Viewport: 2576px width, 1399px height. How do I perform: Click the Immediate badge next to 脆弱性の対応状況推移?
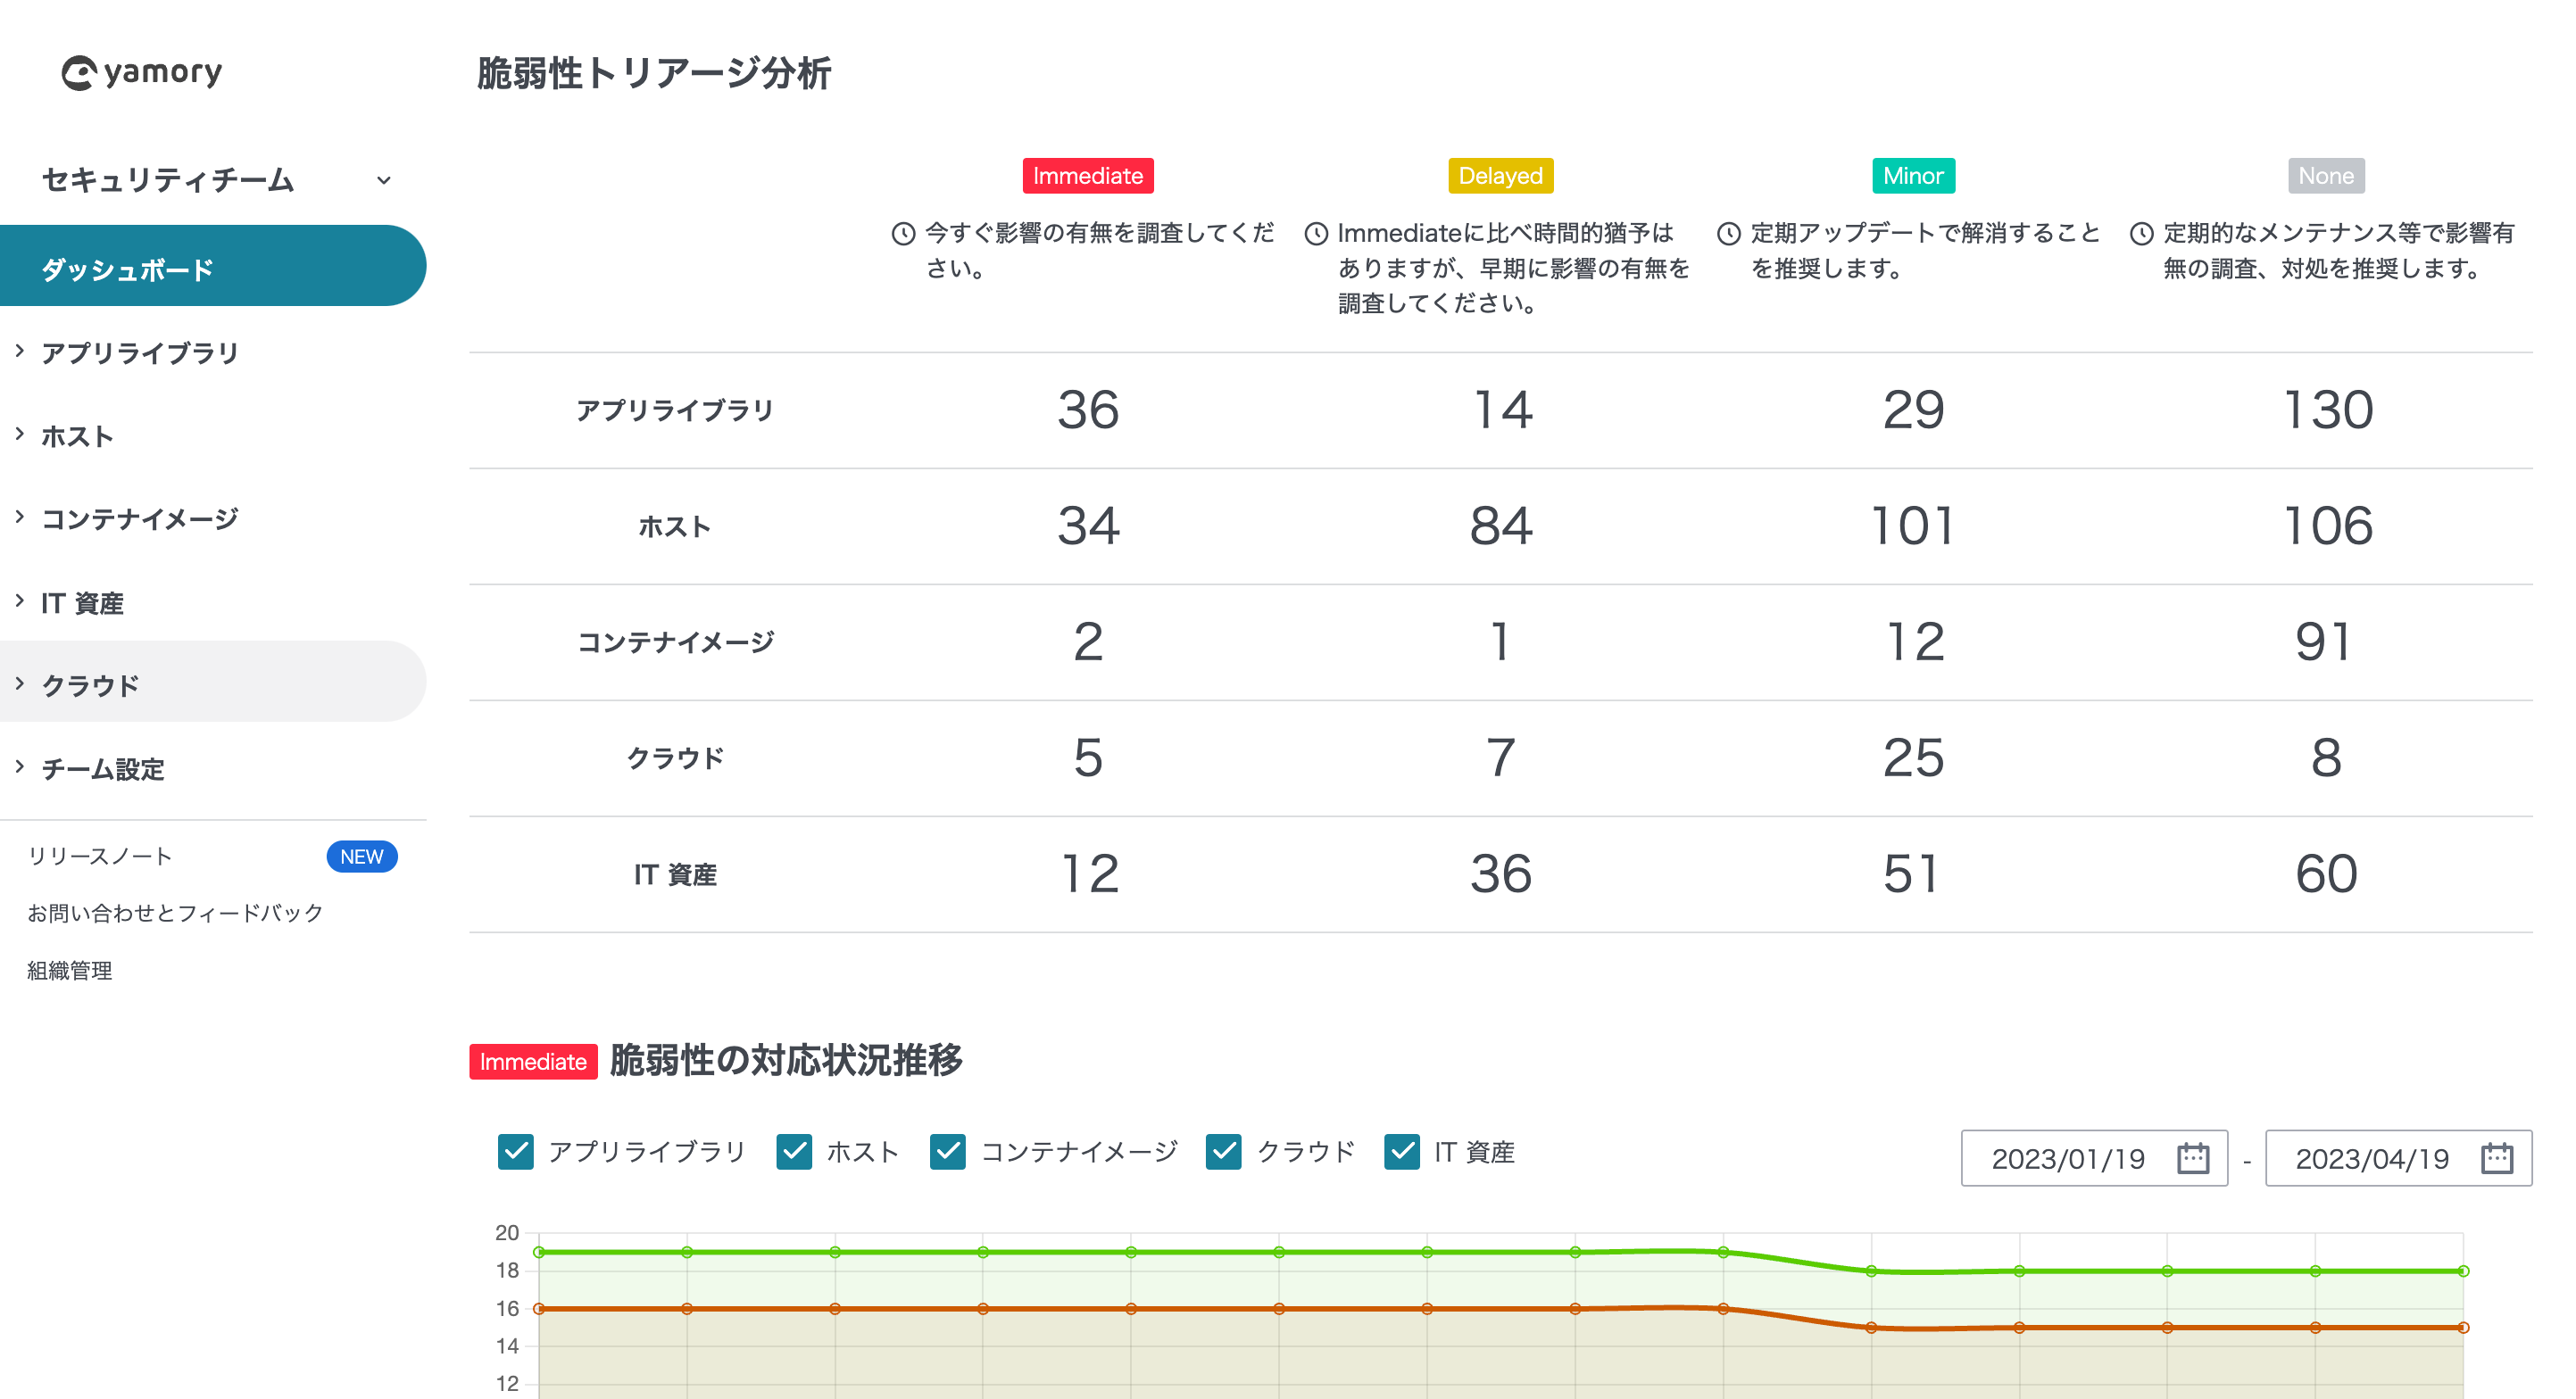533,1063
